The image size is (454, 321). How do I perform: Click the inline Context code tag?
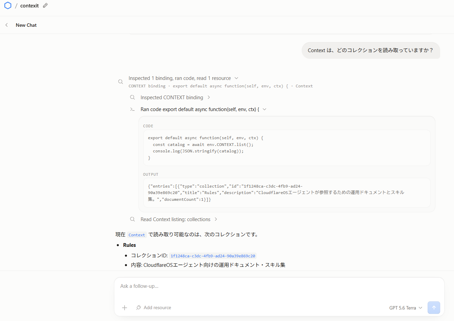tap(137, 235)
